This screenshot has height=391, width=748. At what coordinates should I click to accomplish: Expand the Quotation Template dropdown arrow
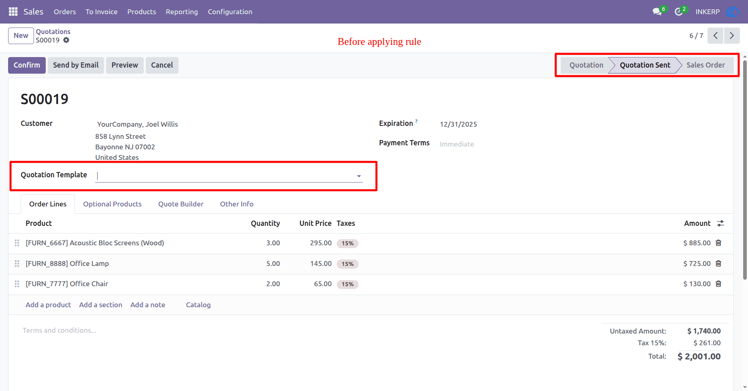click(x=359, y=176)
